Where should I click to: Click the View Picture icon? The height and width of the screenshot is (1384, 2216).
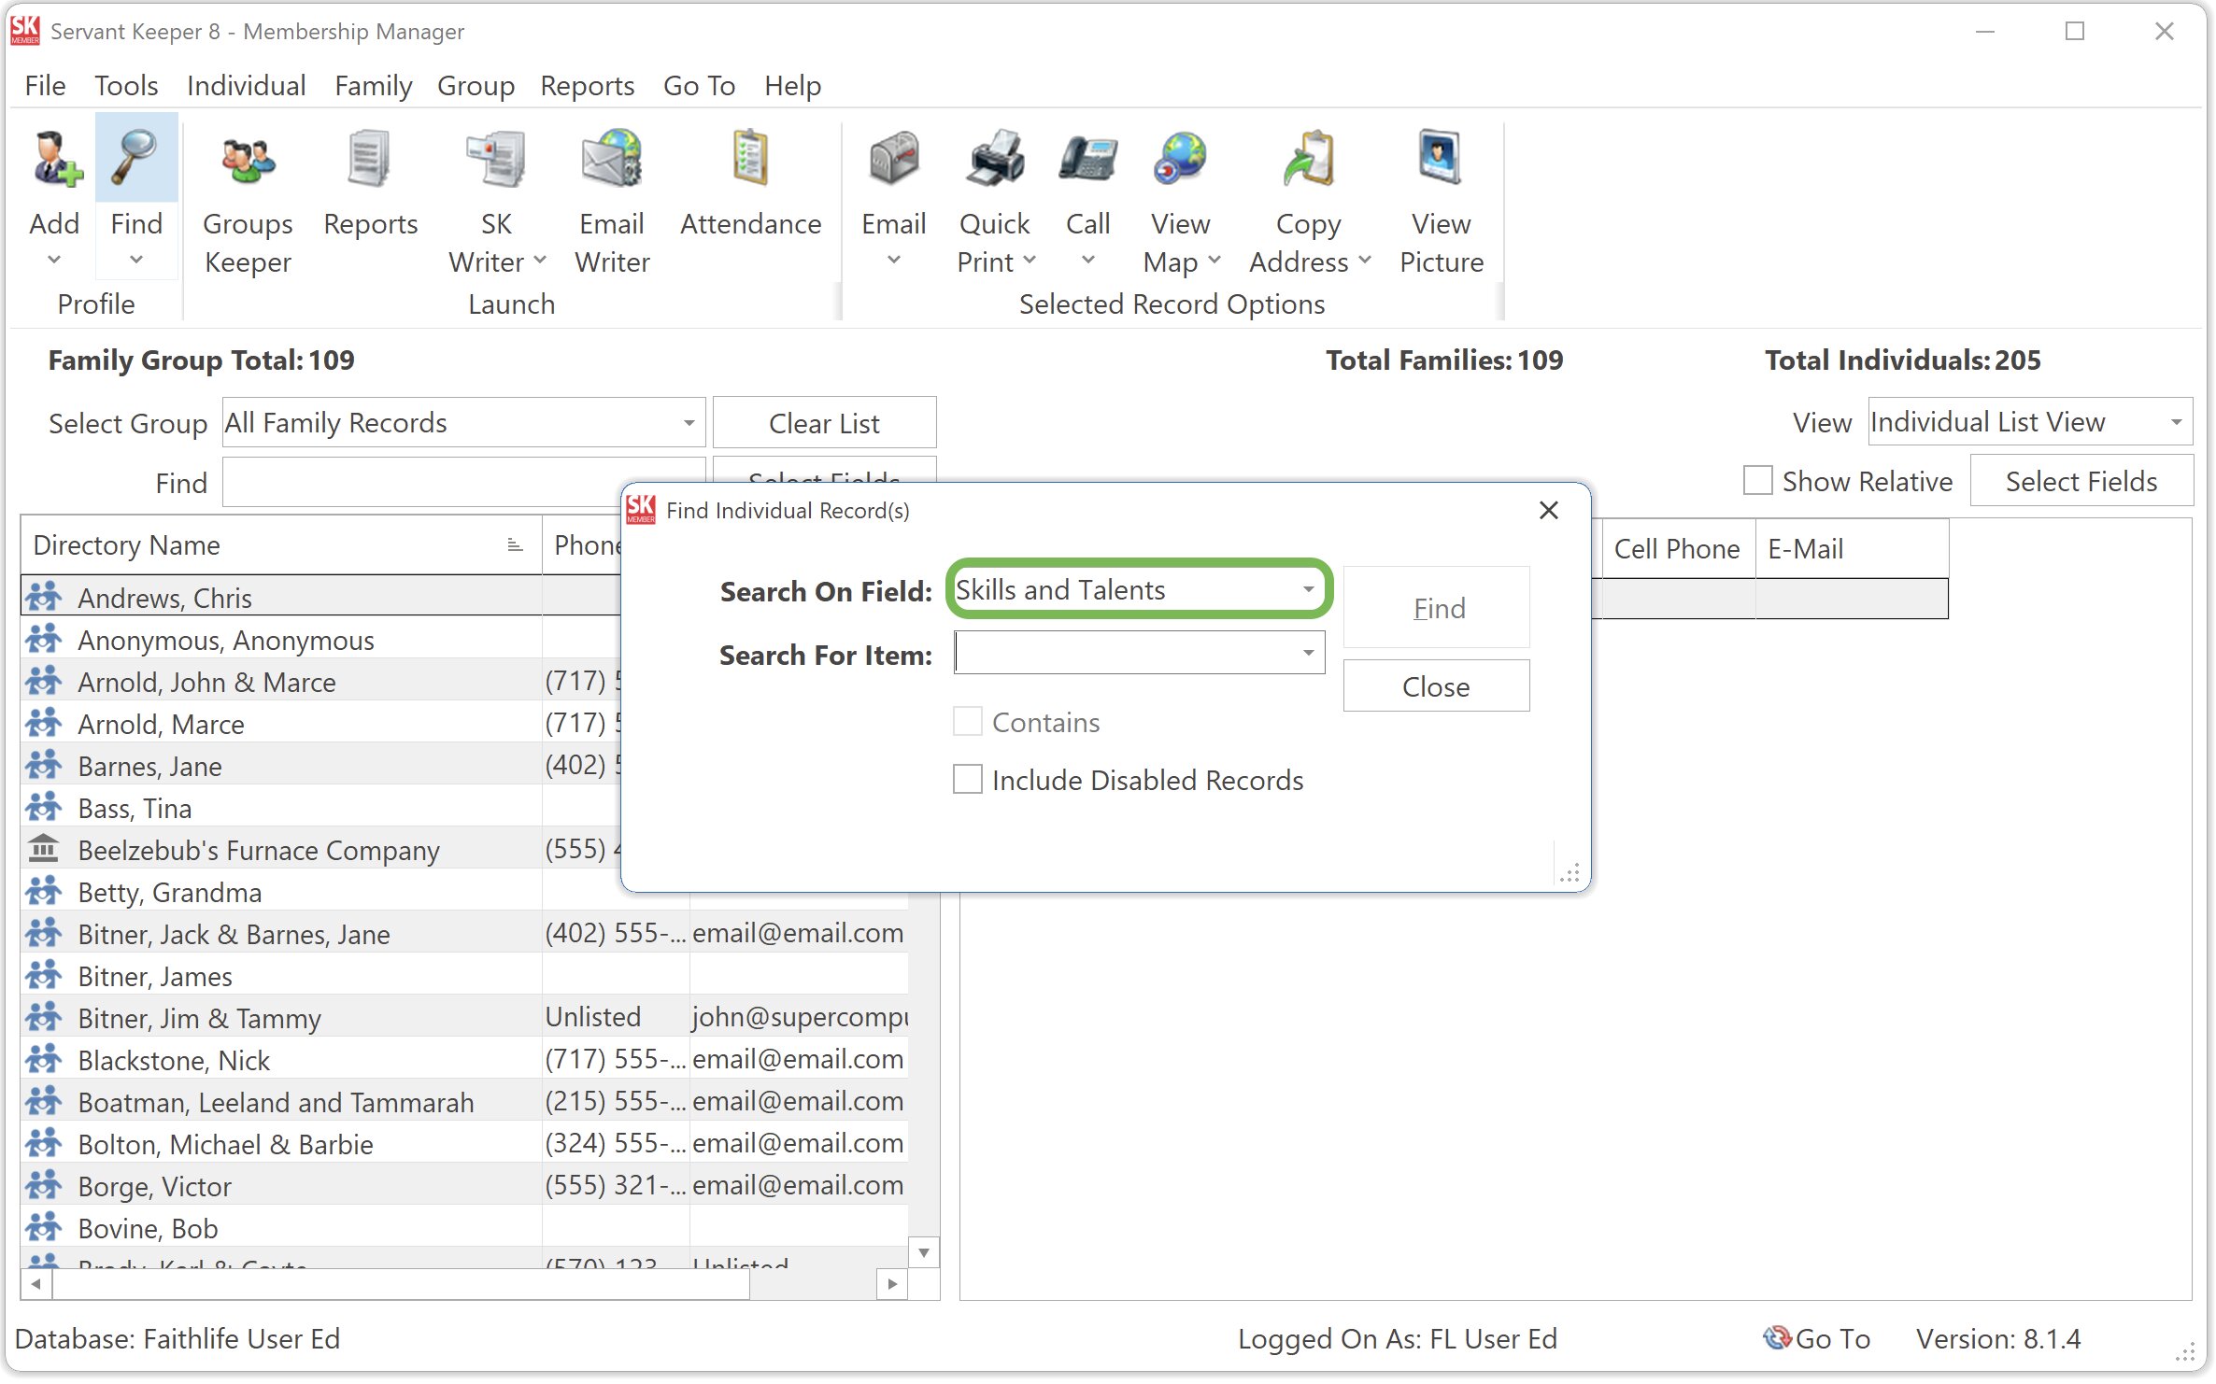point(1441,159)
